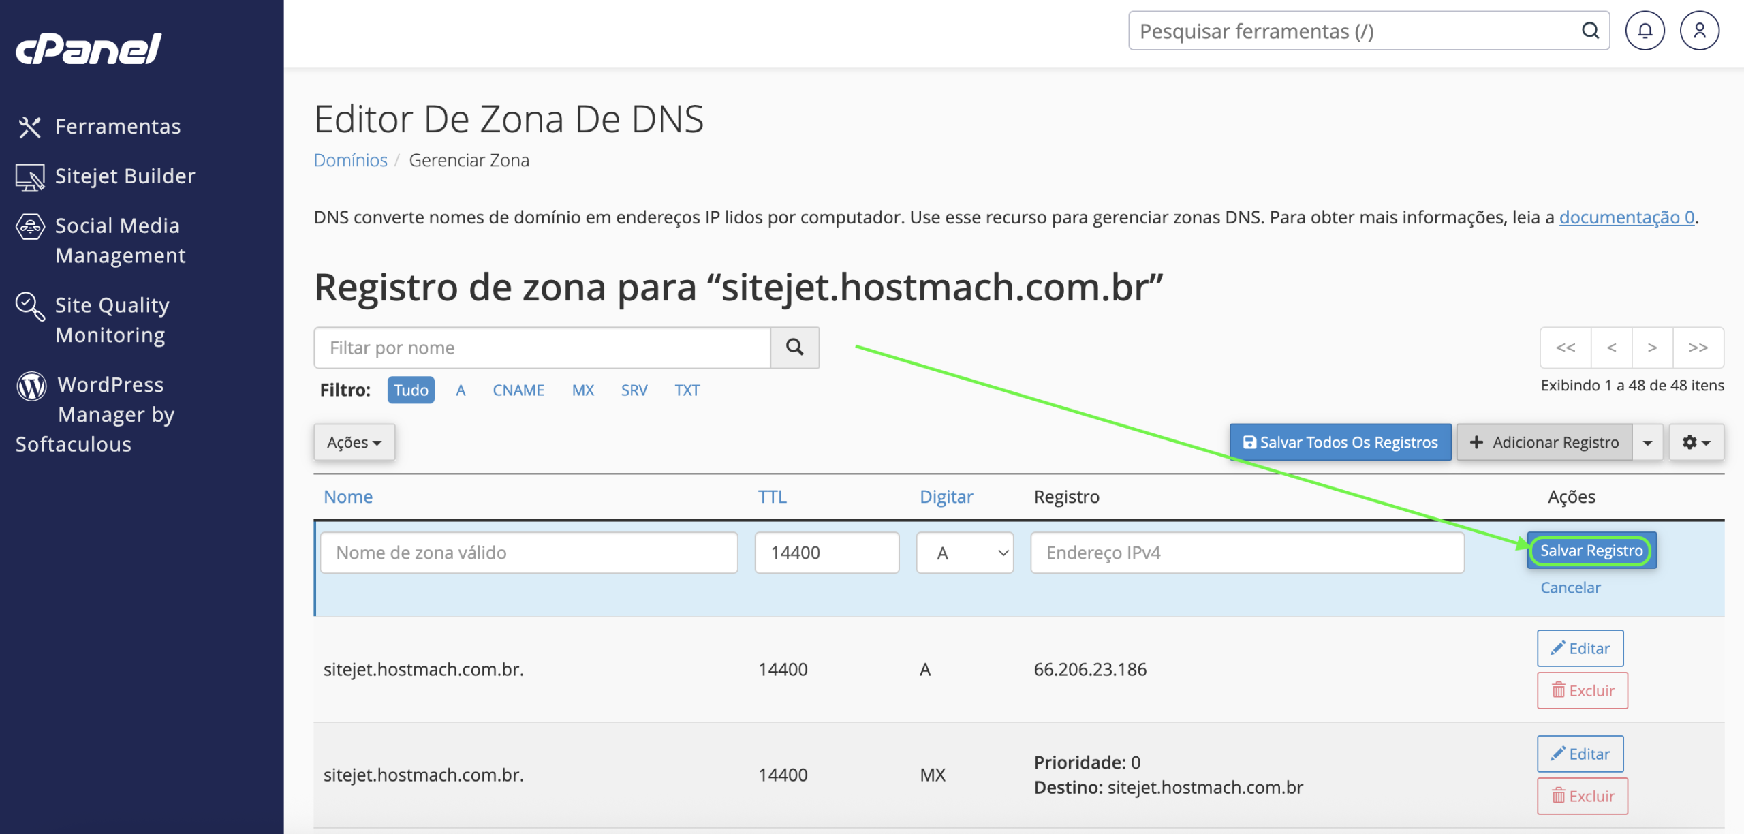Open the Ações dropdown menu
This screenshot has height=834, width=1744.
click(354, 442)
